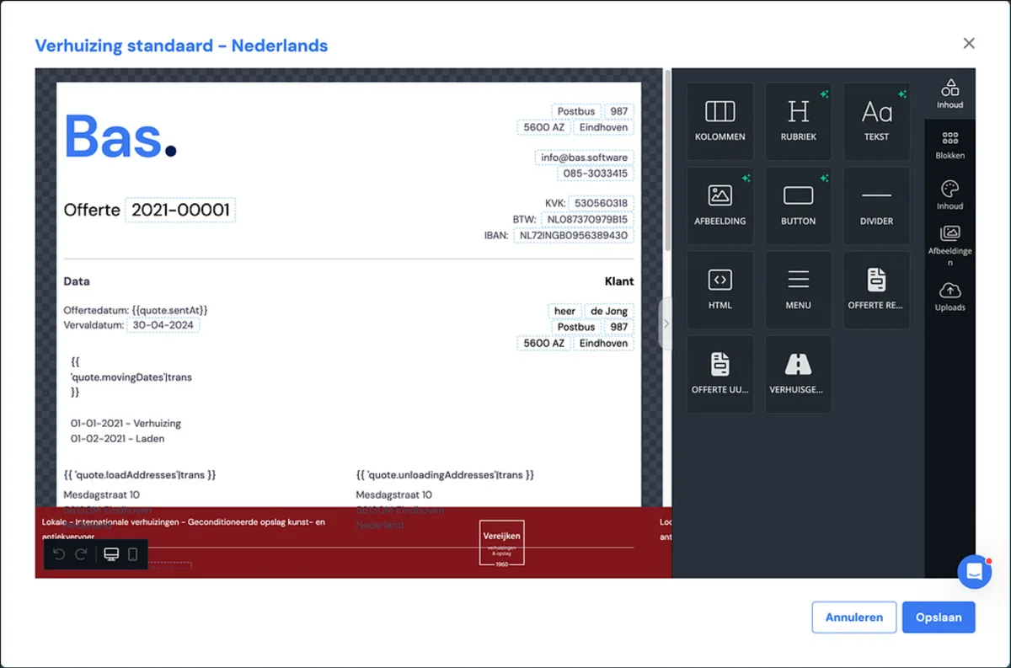Select the Button content block
Screen dimensions: 1011x668
pos(798,206)
